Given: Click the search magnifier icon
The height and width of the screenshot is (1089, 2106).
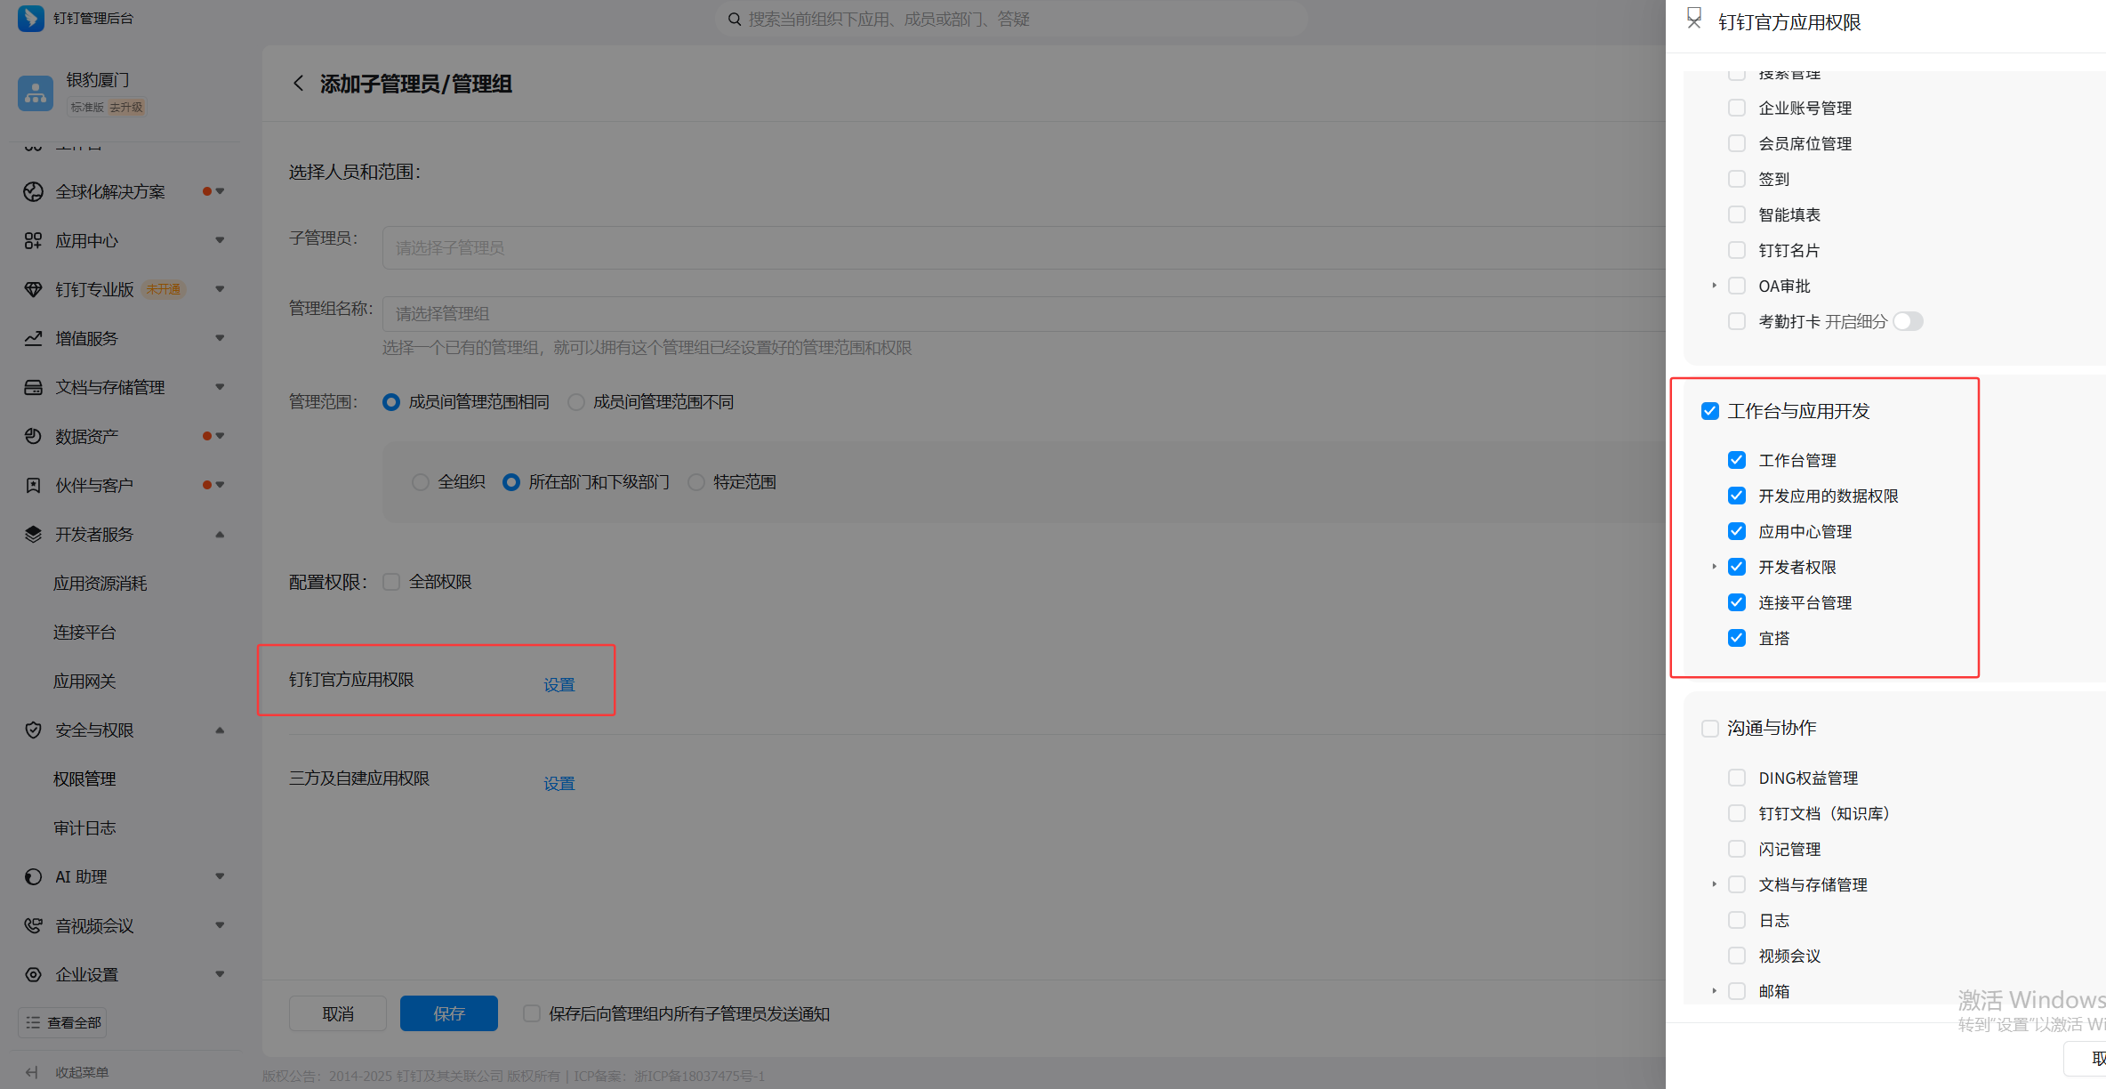Looking at the screenshot, I should [735, 20].
